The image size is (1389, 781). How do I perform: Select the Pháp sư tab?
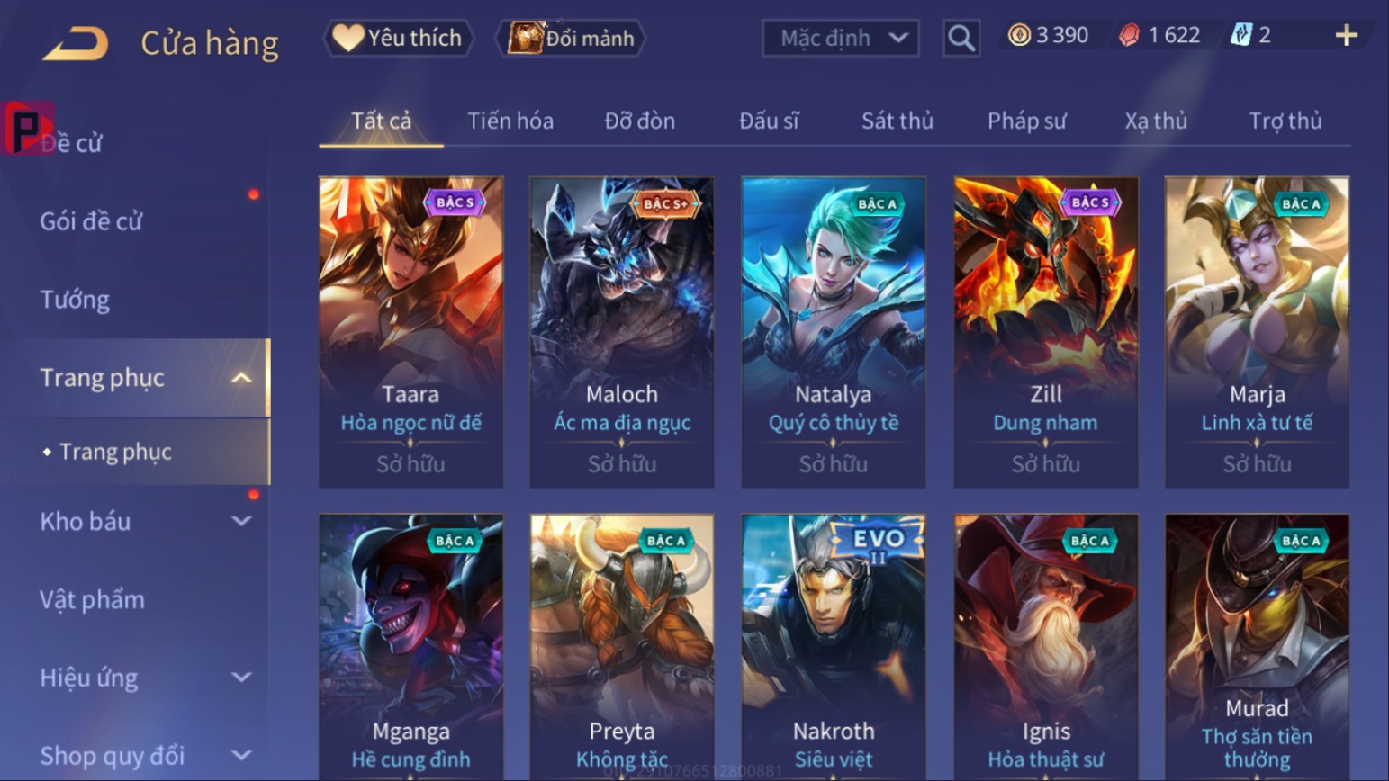pos(1026,121)
